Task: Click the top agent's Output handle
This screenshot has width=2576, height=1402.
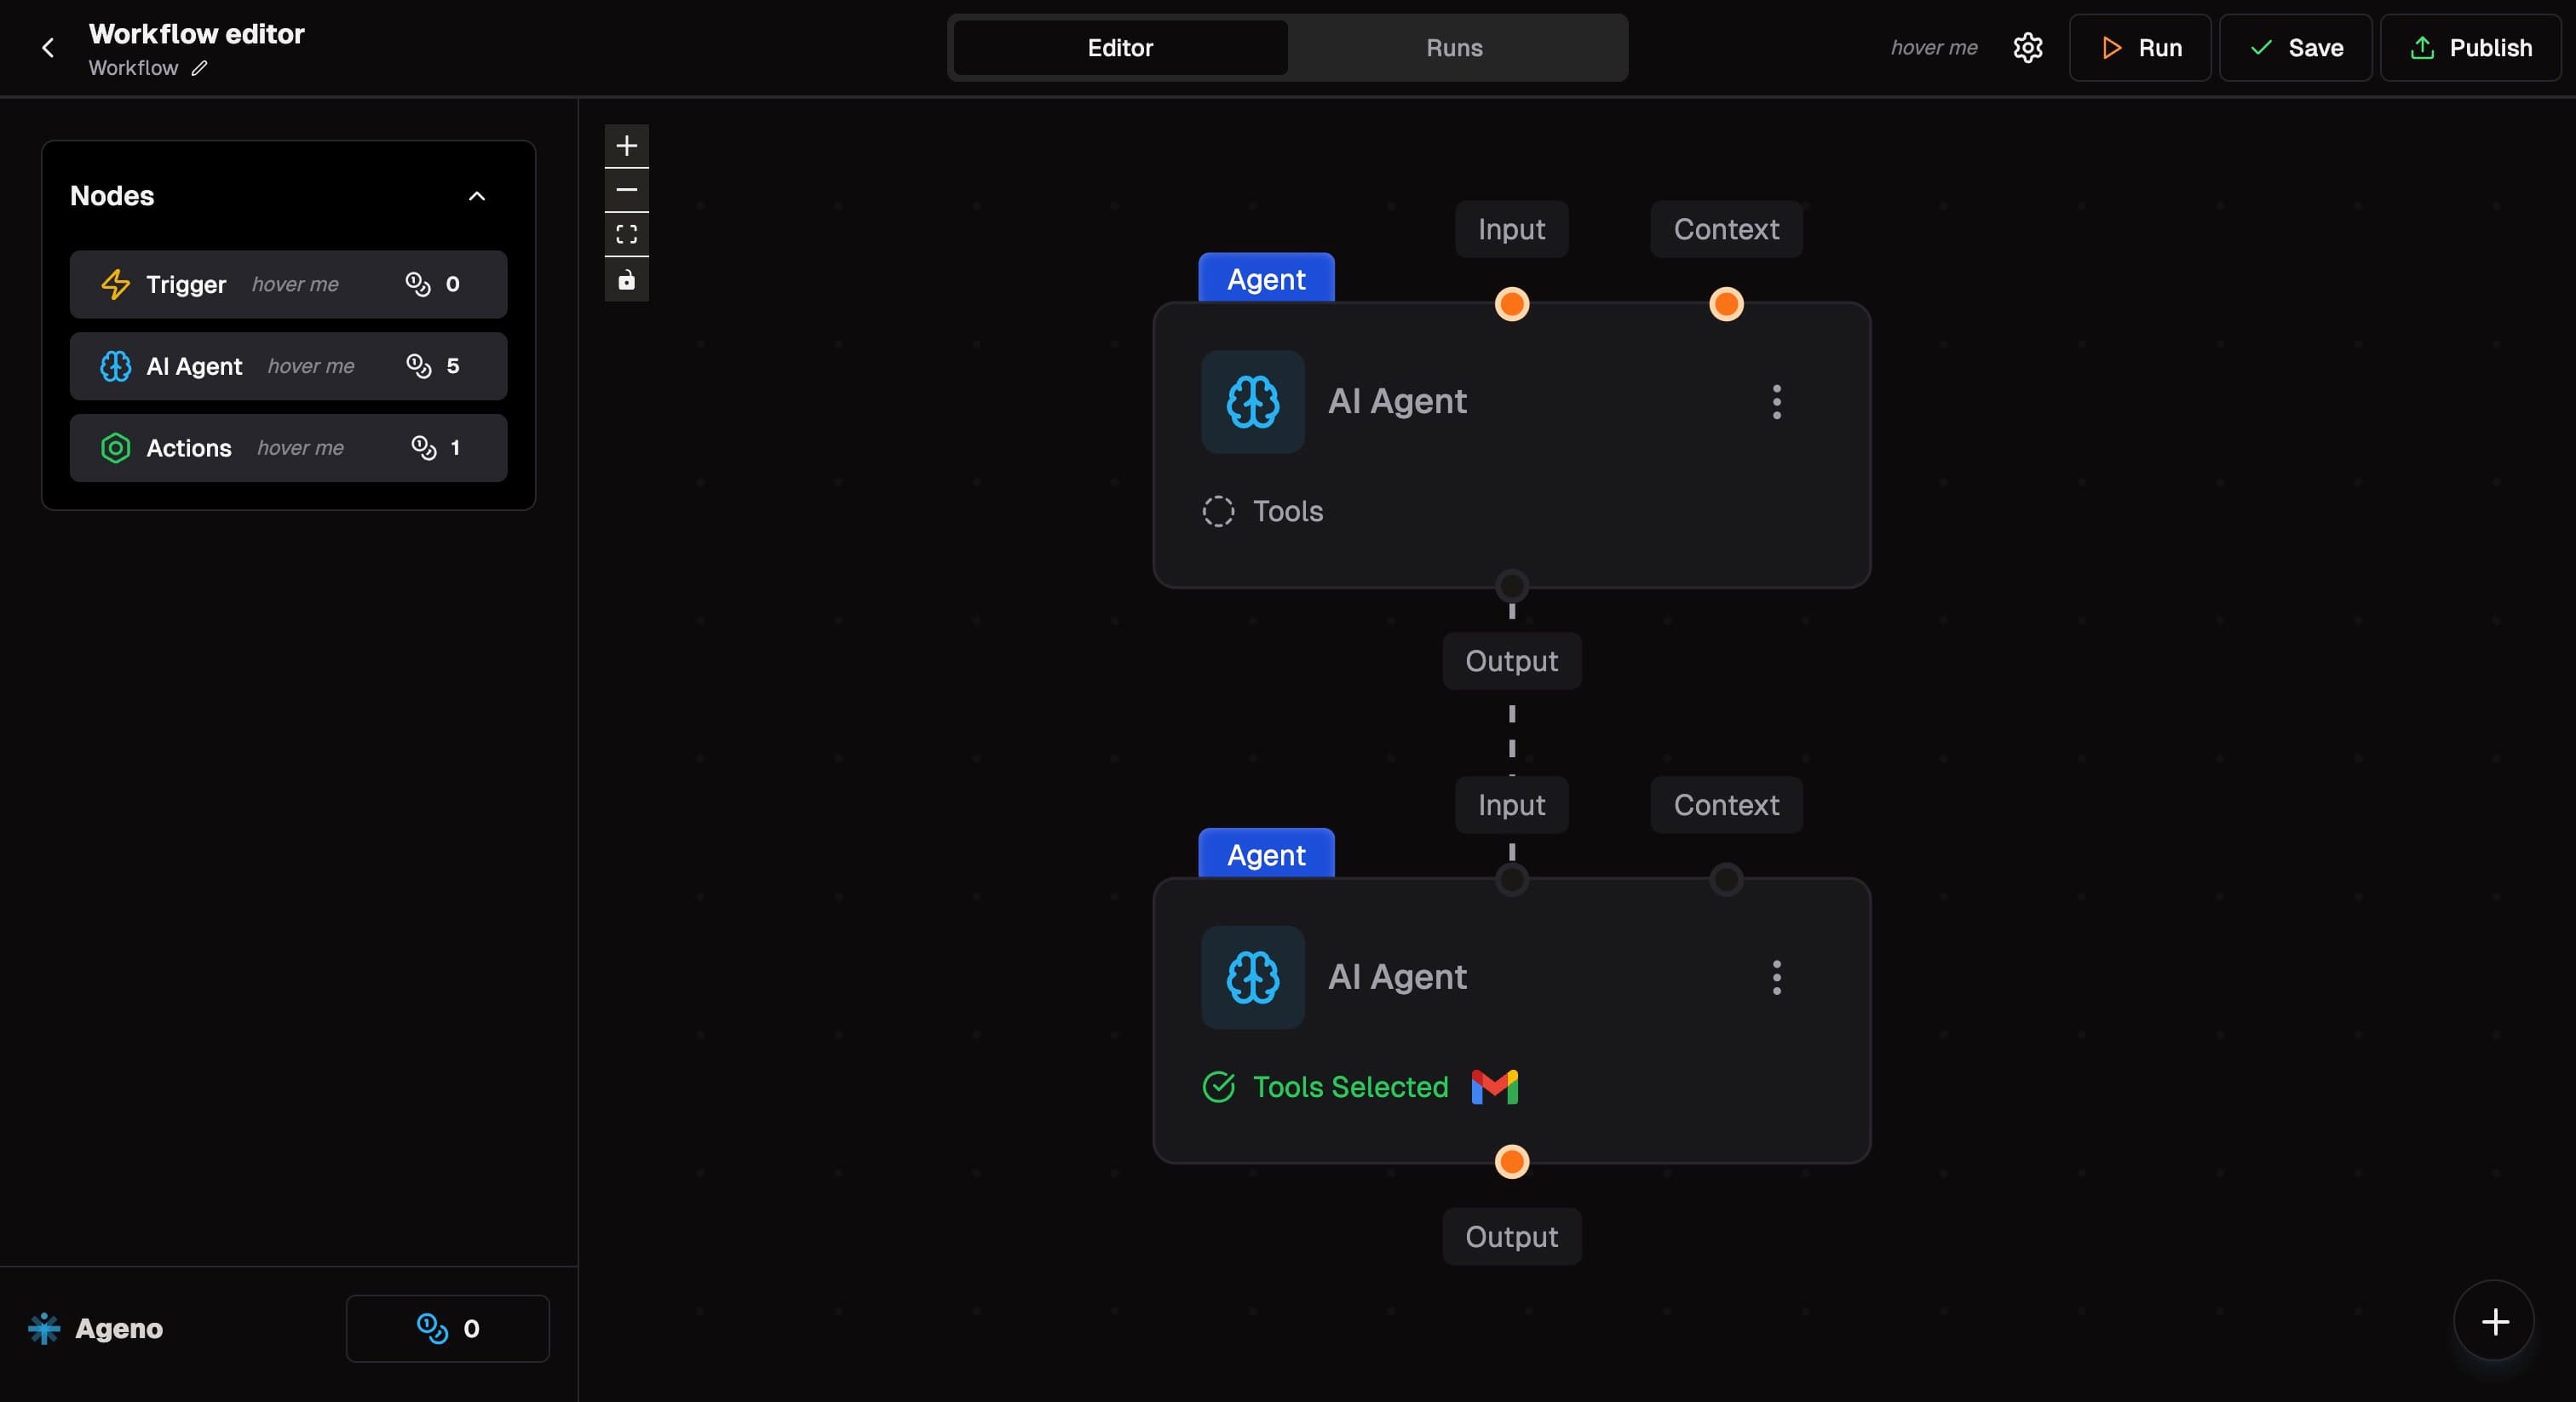Action: (x=1511, y=586)
